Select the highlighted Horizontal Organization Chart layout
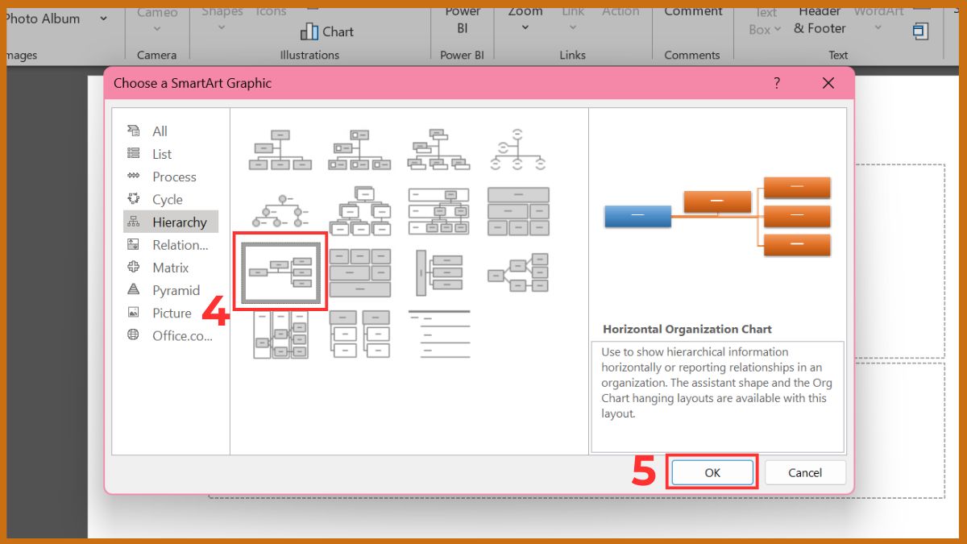 [x=280, y=271]
